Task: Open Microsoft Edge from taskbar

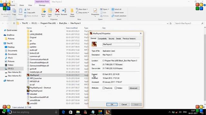Action: coord(63,112)
